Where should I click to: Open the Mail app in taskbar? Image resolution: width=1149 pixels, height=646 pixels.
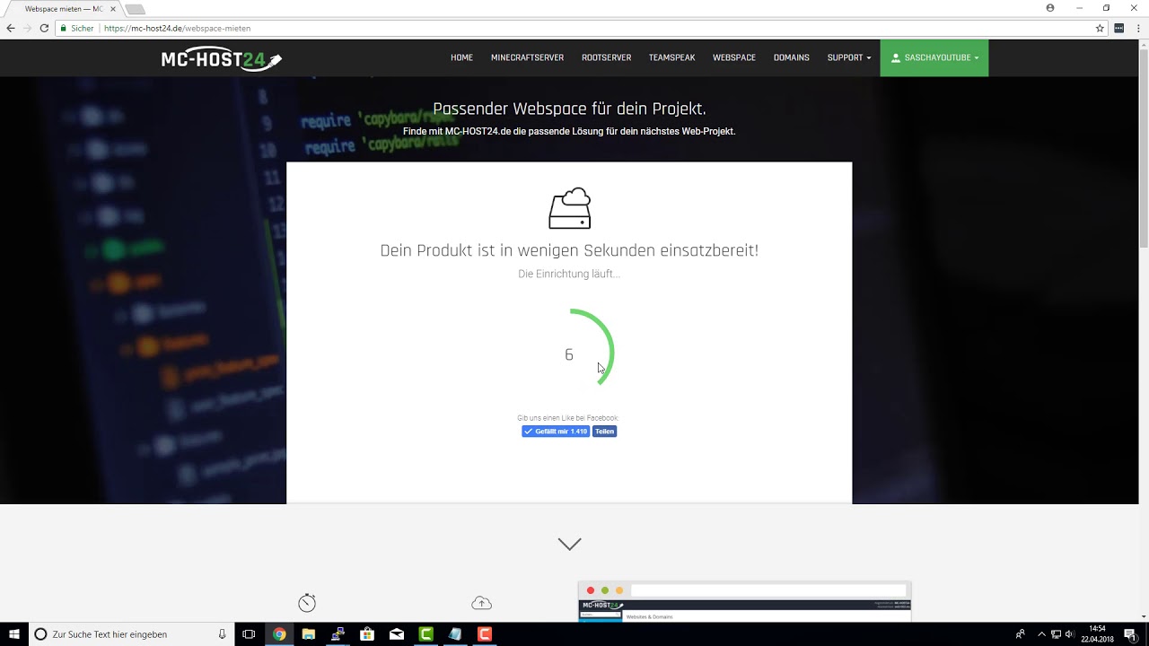coord(397,634)
